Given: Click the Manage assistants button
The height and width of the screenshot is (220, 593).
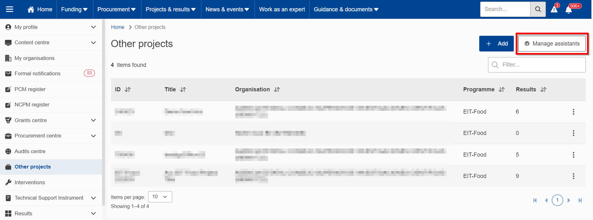Looking at the screenshot, I should click(552, 44).
